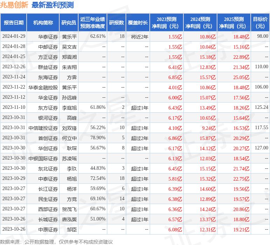Viewport: 270px width, 245px height.
Task: Click target price 125.24
Action: tap(262, 107)
